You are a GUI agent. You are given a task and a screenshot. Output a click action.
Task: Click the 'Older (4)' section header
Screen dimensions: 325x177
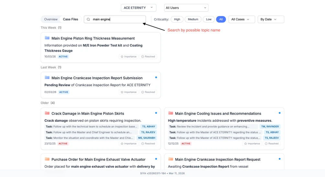pyautogui.click(x=48, y=103)
